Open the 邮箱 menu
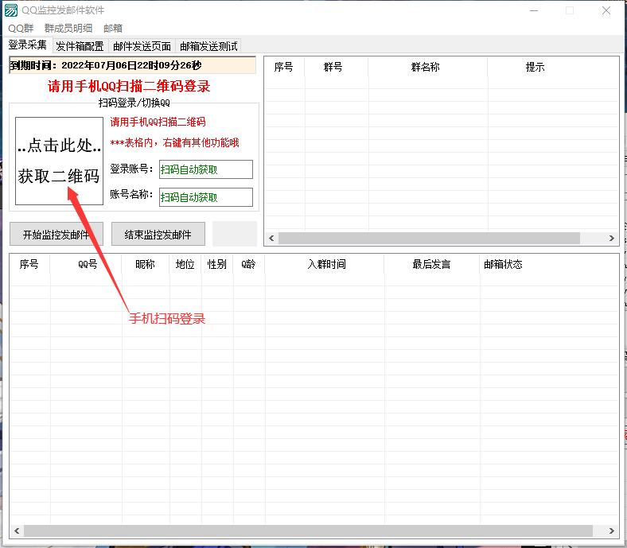627x548 pixels. click(x=113, y=29)
